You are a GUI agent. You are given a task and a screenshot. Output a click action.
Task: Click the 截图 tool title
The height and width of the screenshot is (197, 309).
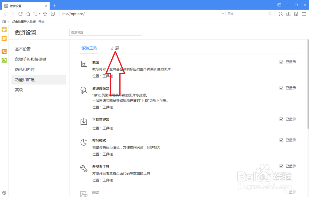tap(96, 62)
